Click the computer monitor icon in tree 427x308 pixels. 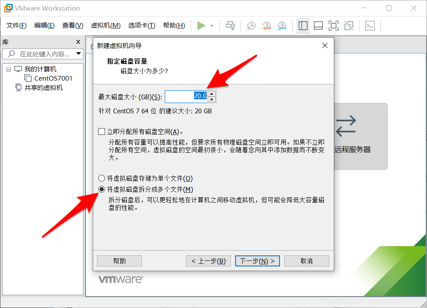pyautogui.click(x=18, y=69)
